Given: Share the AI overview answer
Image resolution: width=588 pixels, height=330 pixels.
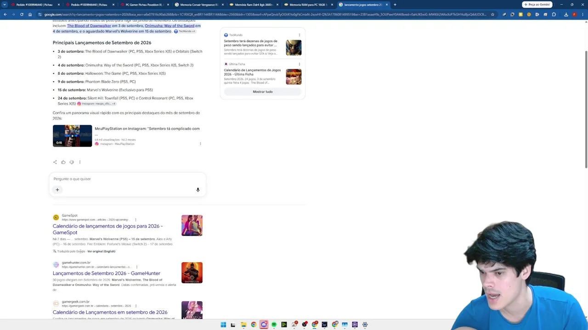Looking at the screenshot, I should [55, 162].
